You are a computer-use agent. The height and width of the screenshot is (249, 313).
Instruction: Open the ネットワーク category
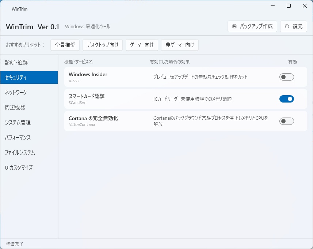29,93
